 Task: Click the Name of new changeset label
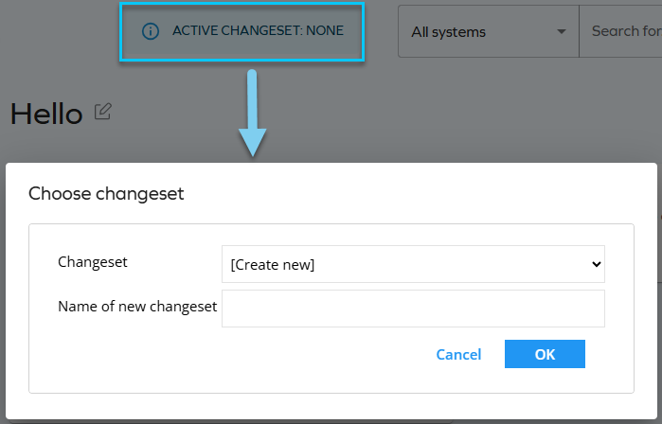[137, 307]
